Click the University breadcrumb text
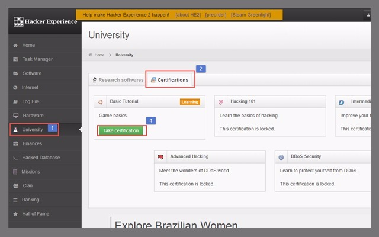Screen dimensions: 379x237 point(124,55)
